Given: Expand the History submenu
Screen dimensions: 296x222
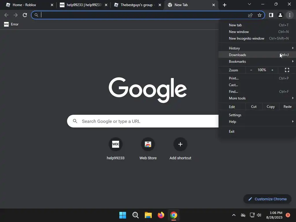Looking at the screenshot, I should [x=257, y=48].
